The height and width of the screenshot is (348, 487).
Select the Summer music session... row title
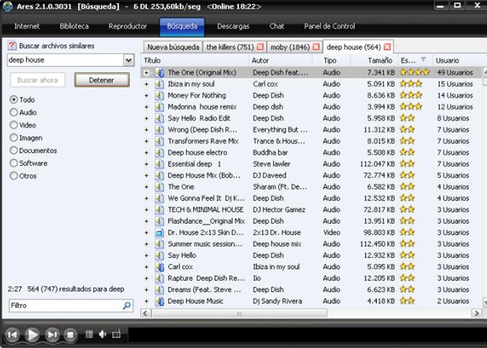205,244
